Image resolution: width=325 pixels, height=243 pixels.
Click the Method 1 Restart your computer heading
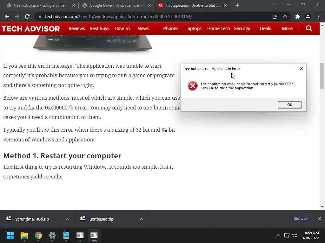62,156
